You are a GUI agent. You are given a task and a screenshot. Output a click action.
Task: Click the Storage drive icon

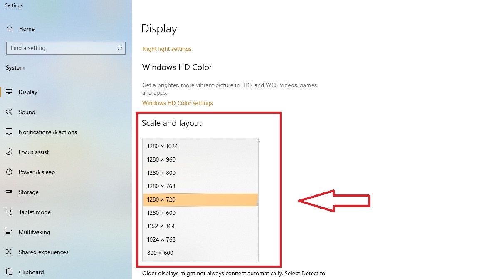[x=9, y=192]
